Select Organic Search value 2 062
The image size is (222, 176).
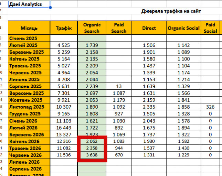pyautogui.click(x=92, y=141)
